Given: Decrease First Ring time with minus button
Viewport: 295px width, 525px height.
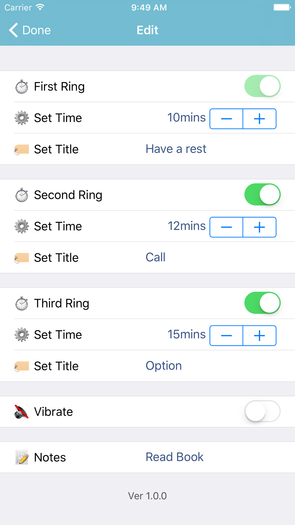Looking at the screenshot, I should (226, 119).
